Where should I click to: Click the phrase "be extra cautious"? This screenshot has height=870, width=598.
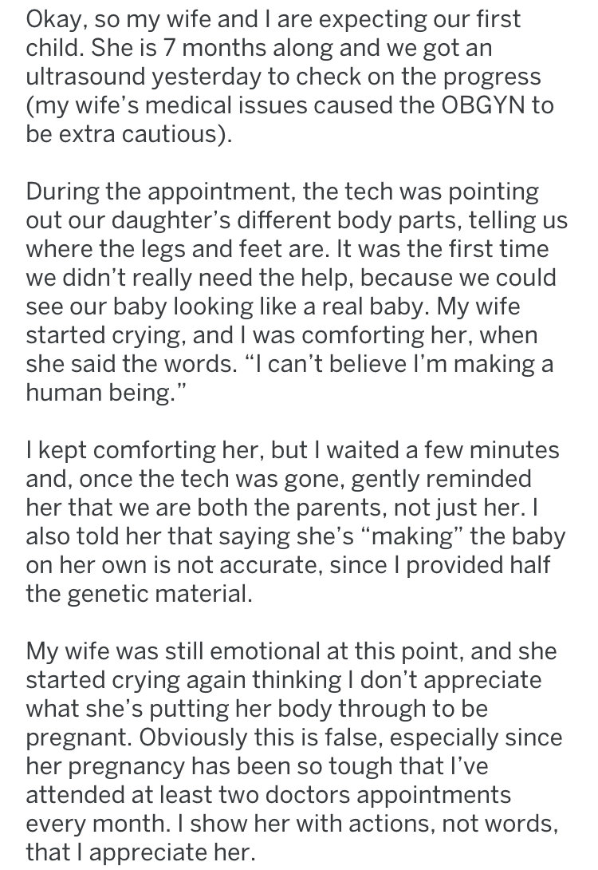(124, 134)
